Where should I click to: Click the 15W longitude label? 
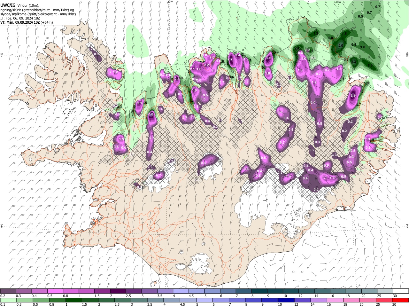(338, 2)
